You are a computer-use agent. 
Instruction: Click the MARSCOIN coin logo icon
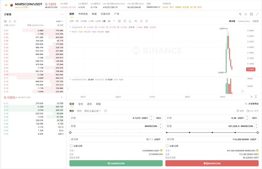(x=12, y=5)
